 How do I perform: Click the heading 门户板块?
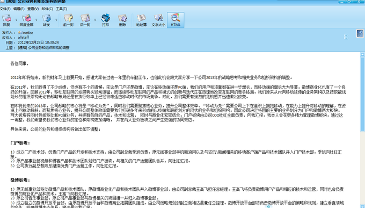click(x=20, y=143)
